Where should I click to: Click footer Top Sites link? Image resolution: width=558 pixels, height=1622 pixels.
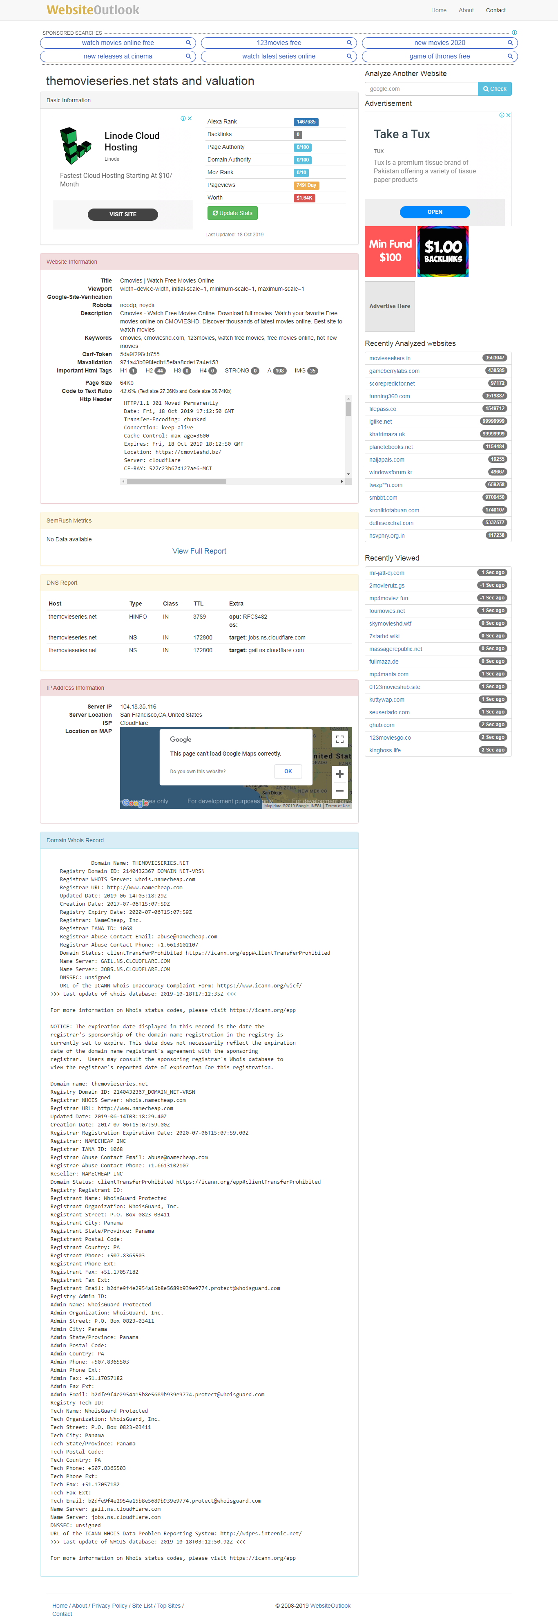click(169, 1606)
